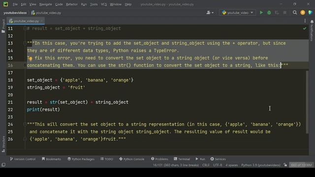Screen dimensions: 315x177
Task: Open the VCS menu
Action: 104,4
